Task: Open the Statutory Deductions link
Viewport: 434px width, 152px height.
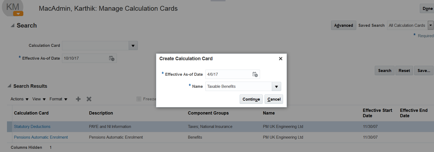Action: [32, 127]
